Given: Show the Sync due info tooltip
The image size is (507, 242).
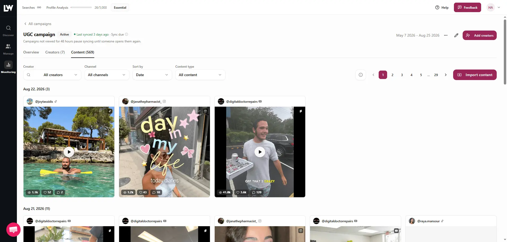Looking at the screenshot, I should (126, 34).
